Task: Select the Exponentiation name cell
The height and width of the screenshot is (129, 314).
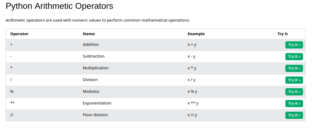Action: point(97,103)
